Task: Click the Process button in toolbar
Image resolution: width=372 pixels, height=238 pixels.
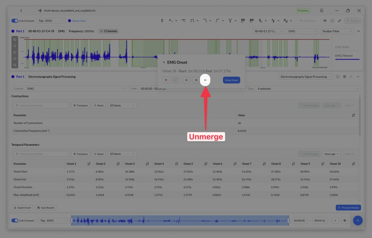Action: [x=352, y=21]
